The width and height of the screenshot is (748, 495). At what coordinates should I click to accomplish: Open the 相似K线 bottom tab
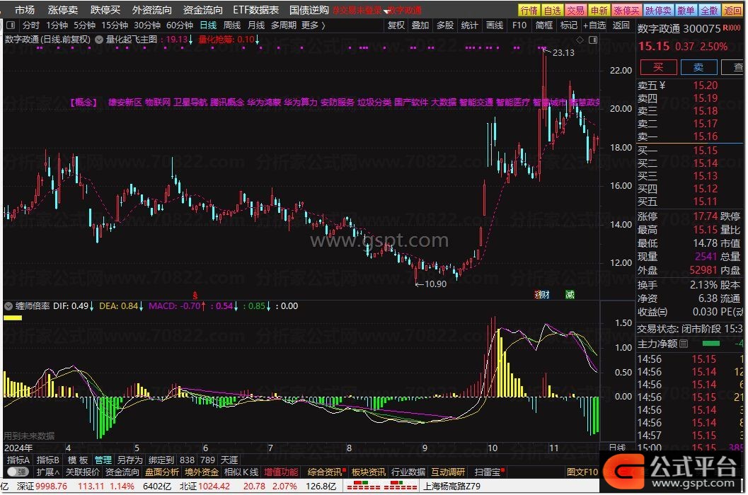coord(241,472)
